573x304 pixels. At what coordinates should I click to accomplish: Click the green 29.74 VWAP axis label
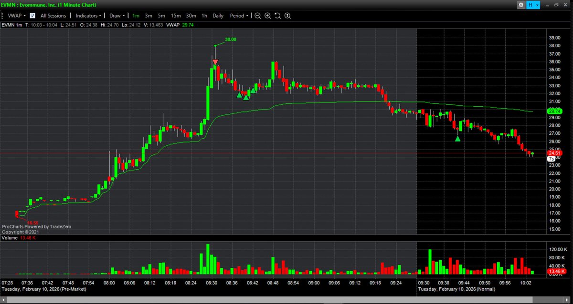pyautogui.click(x=556, y=111)
